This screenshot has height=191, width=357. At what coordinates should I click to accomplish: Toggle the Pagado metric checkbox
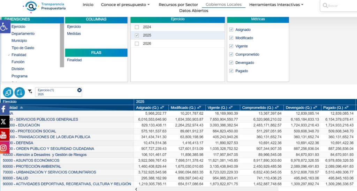point(231,71)
